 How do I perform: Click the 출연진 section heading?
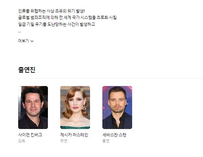click(x=27, y=70)
